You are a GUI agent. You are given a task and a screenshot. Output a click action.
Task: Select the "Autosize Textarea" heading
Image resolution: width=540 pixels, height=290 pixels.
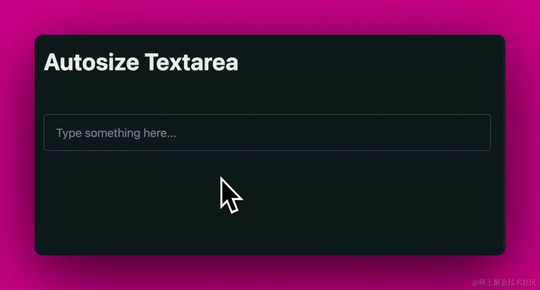point(141,62)
